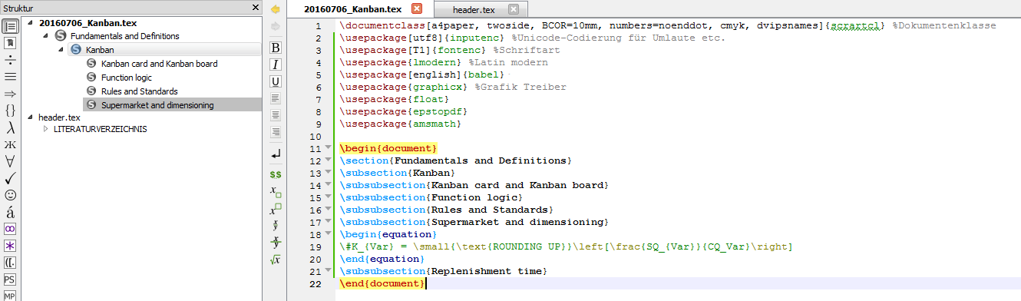Go forward with grey right arrow
1021x301 pixels.
click(276, 27)
